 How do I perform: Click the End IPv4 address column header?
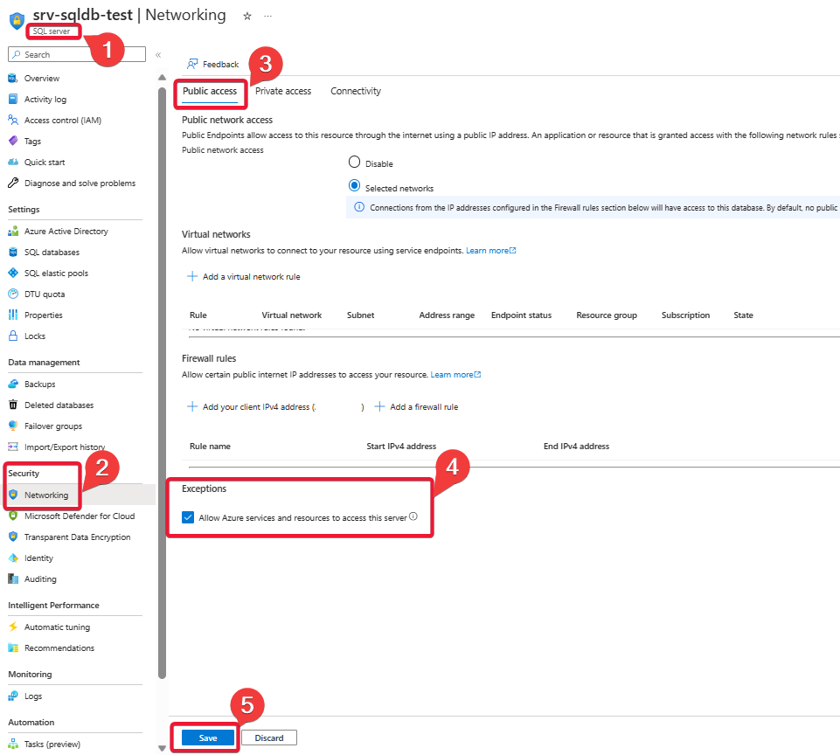576,446
